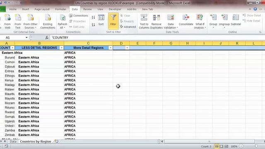Open the Page Layout tab
The height and width of the screenshot is (149, 265).
[42, 9]
